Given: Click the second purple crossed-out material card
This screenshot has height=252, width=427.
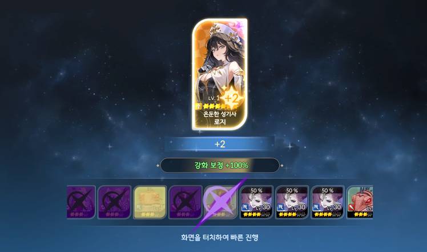Looking at the screenshot, I should tap(115, 202).
